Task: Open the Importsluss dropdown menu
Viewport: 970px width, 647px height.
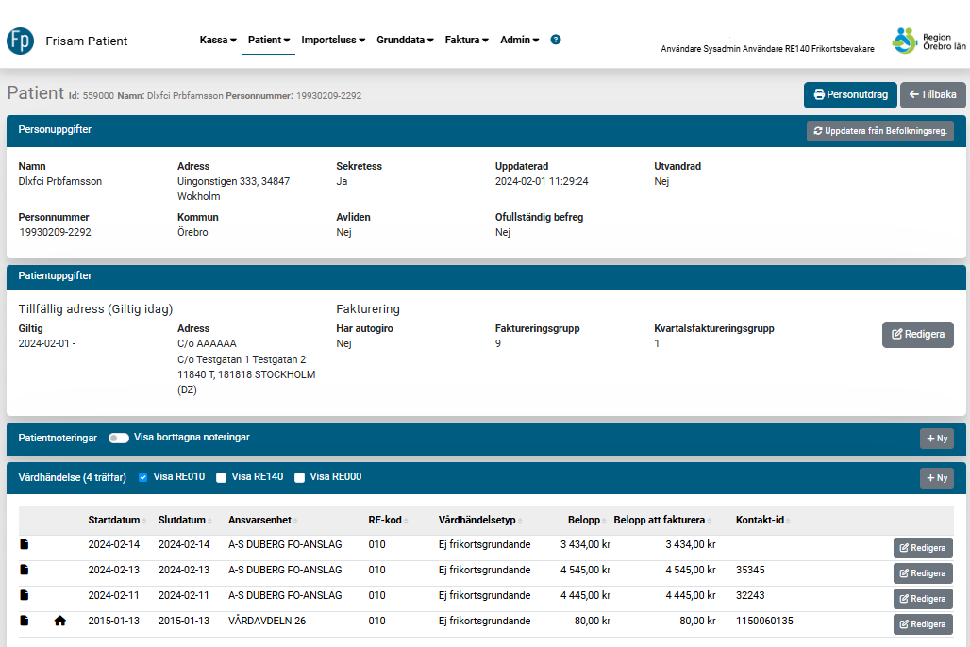Action: coord(333,40)
